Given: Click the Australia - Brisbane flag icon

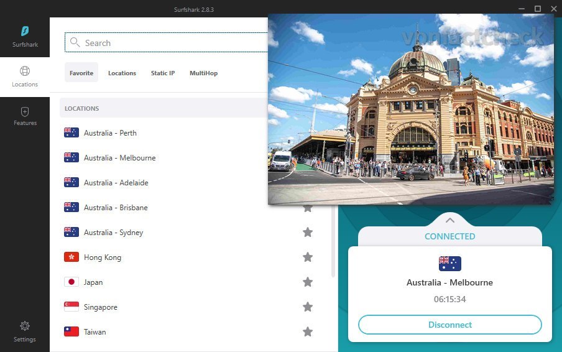Looking at the screenshot, I should [x=71, y=207].
